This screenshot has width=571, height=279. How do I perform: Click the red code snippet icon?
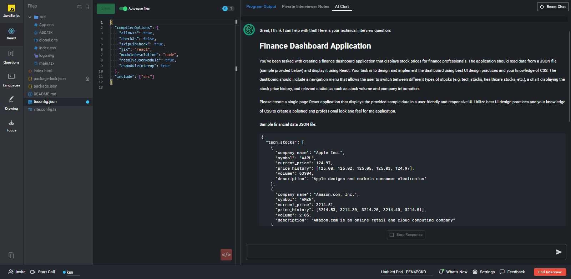pos(226,255)
